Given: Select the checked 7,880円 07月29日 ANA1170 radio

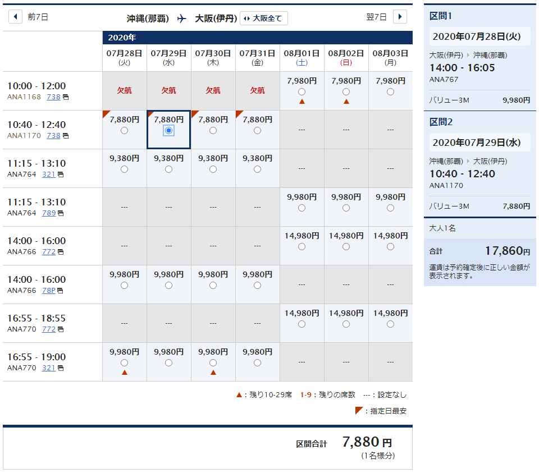Looking at the screenshot, I should click(x=168, y=131).
